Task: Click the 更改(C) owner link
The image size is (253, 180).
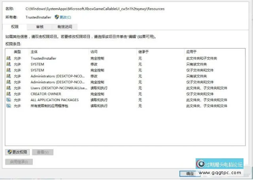Action: coord(65,17)
